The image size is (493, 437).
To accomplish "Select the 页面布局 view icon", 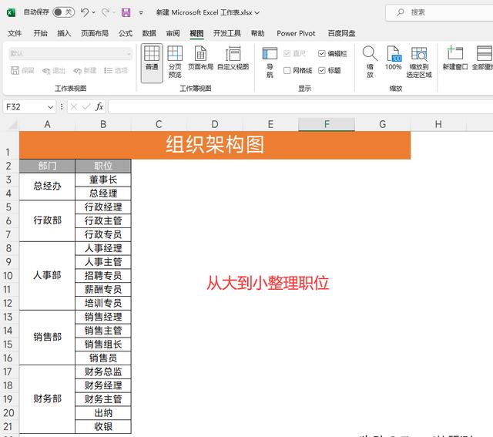I will (200, 59).
